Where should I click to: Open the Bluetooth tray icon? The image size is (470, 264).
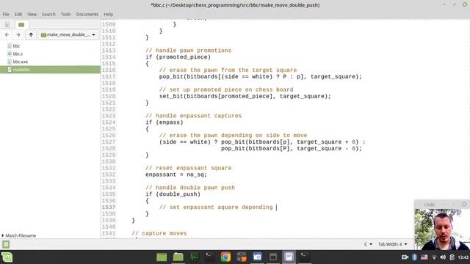pos(414,257)
